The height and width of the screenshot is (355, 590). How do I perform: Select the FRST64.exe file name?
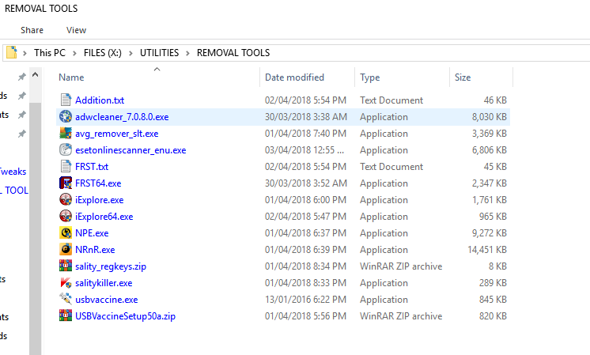pos(98,183)
